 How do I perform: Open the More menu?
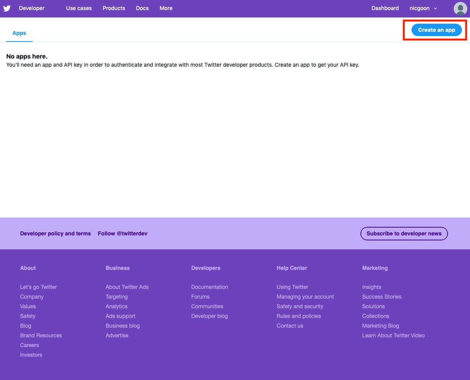(166, 8)
